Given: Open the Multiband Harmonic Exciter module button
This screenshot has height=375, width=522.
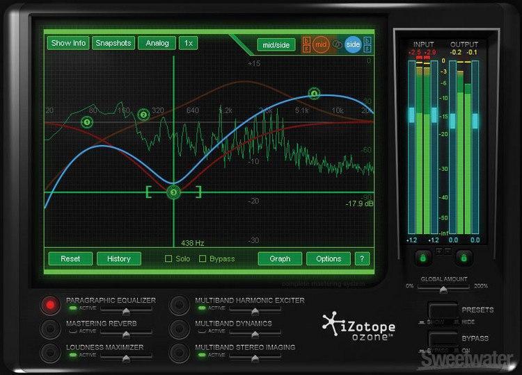Looking at the screenshot, I should tap(179, 305).
